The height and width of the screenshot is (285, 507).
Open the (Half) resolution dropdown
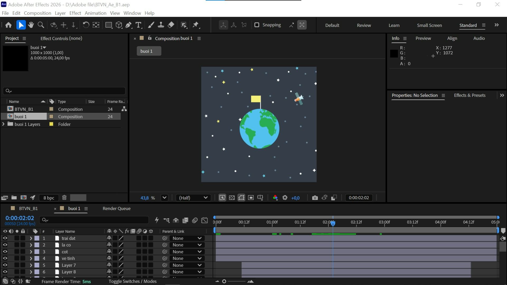click(x=193, y=198)
